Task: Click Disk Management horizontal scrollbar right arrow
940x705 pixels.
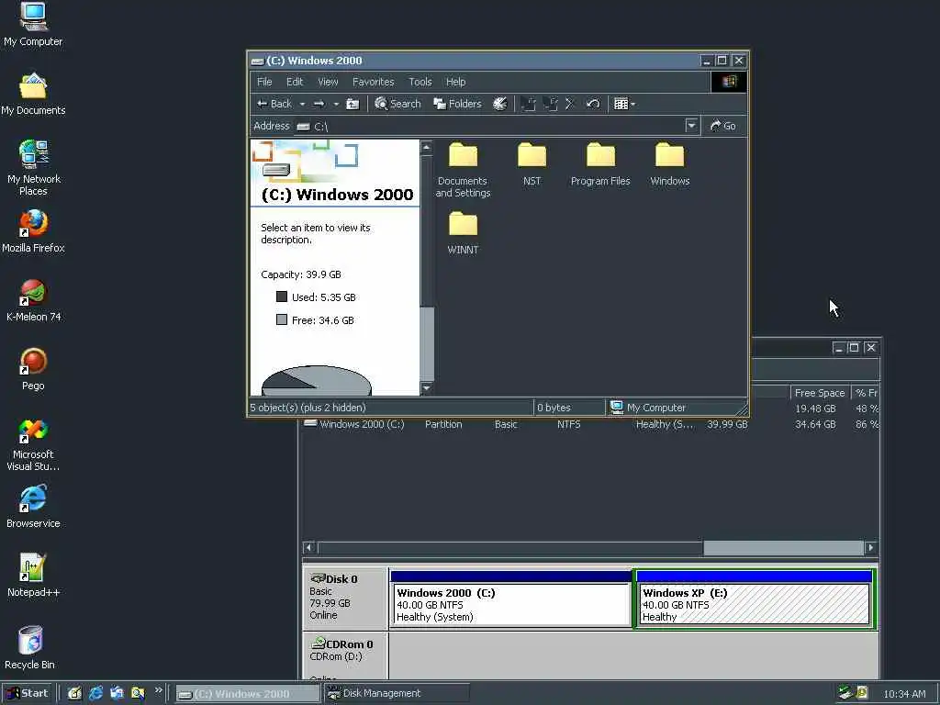Action: click(x=871, y=547)
